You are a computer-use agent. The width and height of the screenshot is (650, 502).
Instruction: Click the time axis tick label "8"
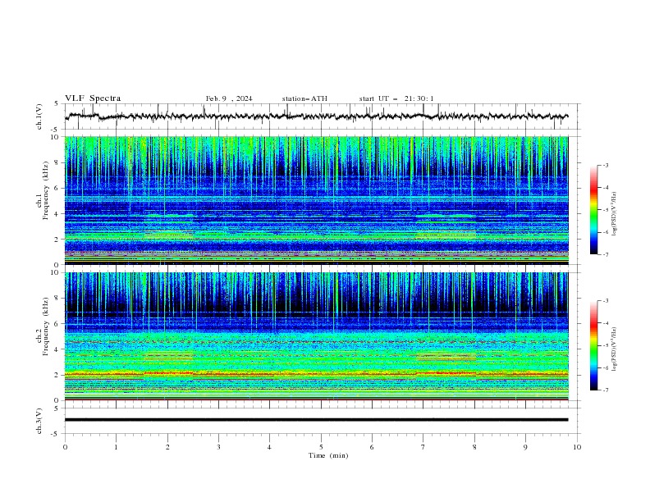pyautogui.click(x=474, y=447)
